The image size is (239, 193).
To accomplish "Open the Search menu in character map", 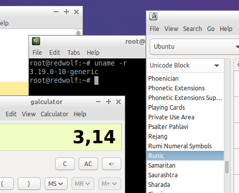I will (x=192, y=28).
